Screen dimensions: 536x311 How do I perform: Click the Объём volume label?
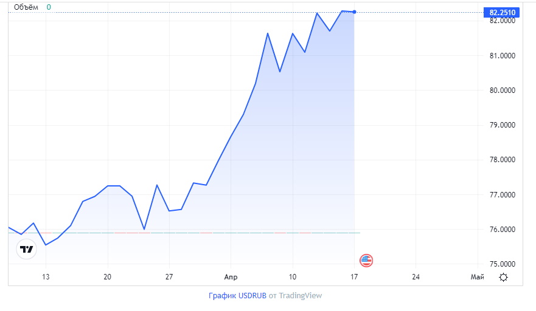(x=26, y=7)
